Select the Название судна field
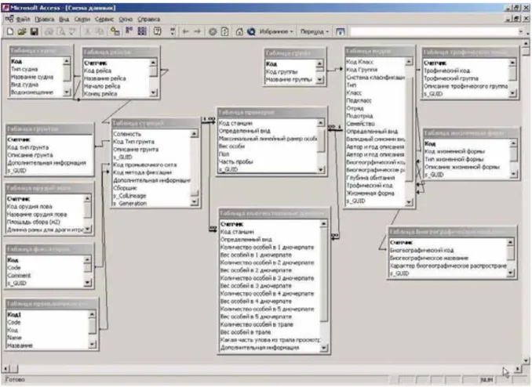The image size is (532, 387). pyautogui.click(x=32, y=77)
